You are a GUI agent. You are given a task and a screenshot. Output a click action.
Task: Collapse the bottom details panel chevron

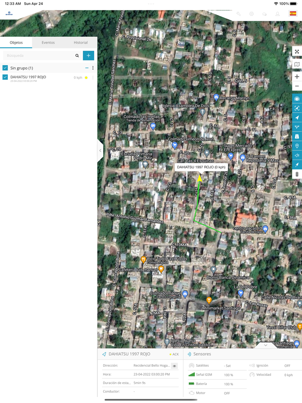point(266,345)
